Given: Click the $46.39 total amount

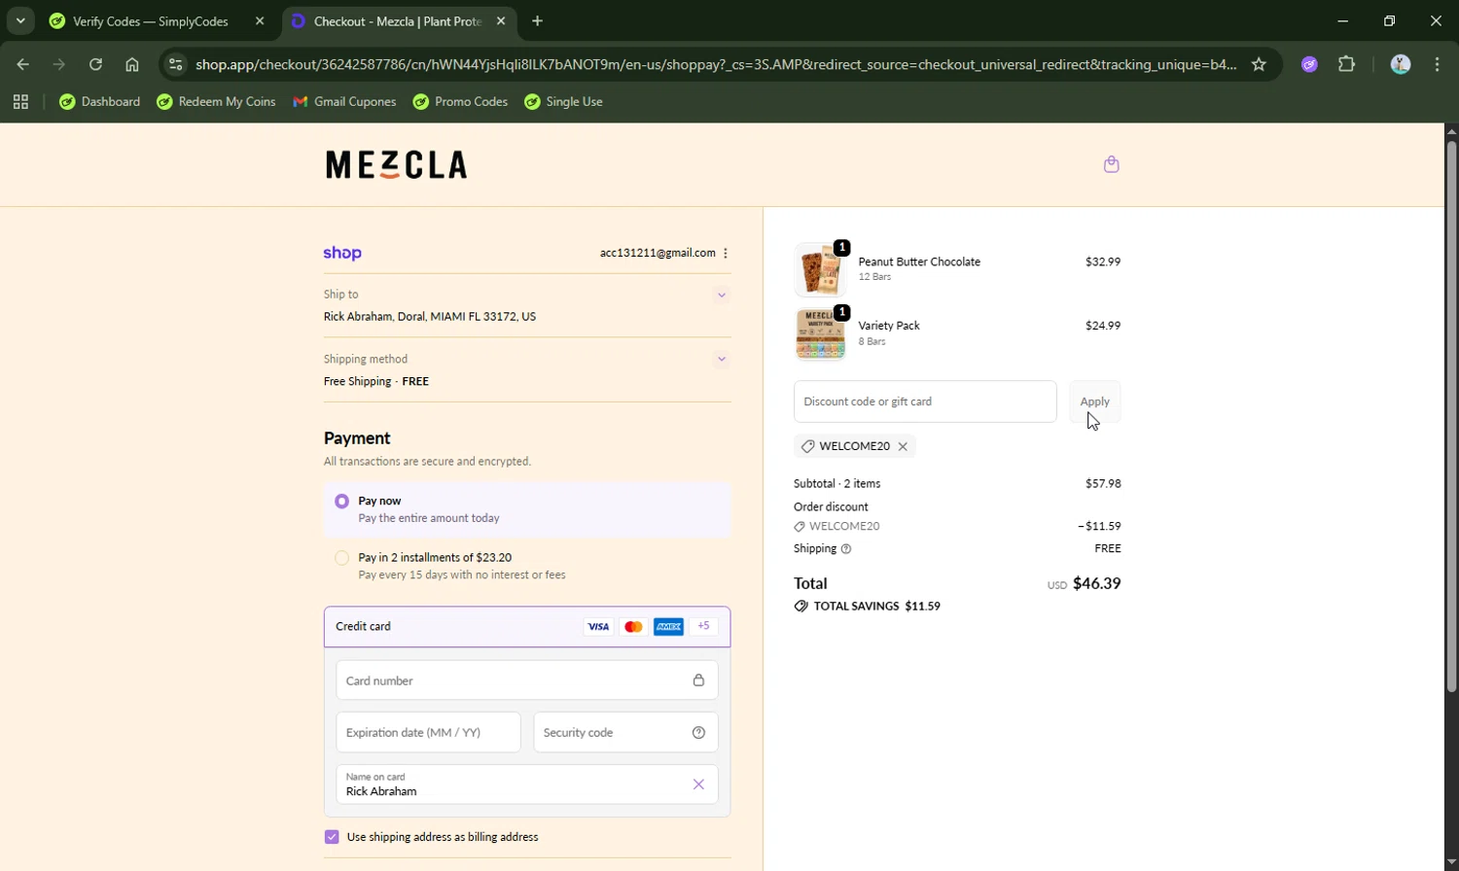Looking at the screenshot, I should coord(1097,583).
